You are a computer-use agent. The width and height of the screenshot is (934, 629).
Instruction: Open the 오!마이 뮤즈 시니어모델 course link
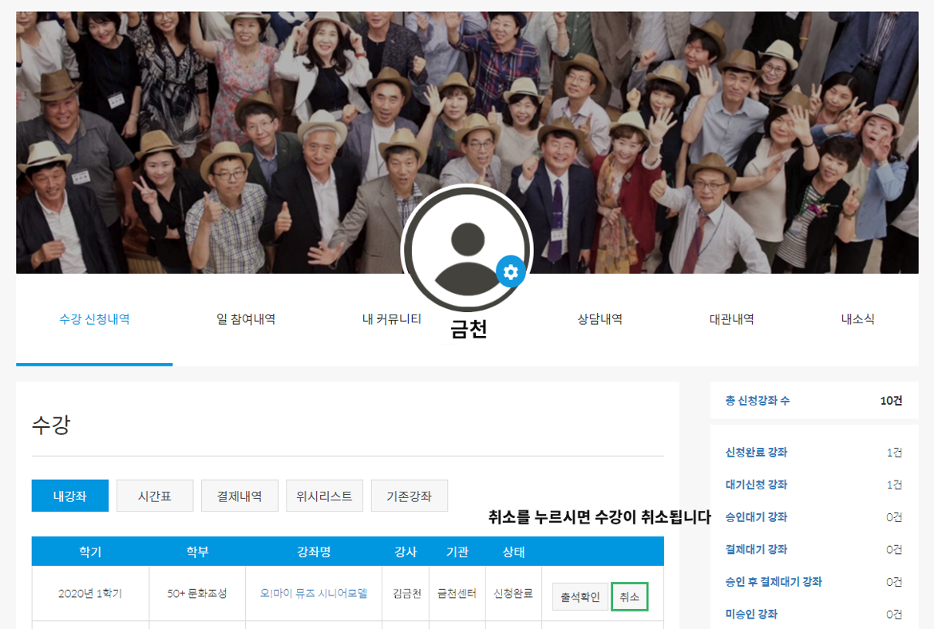point(314,593)
